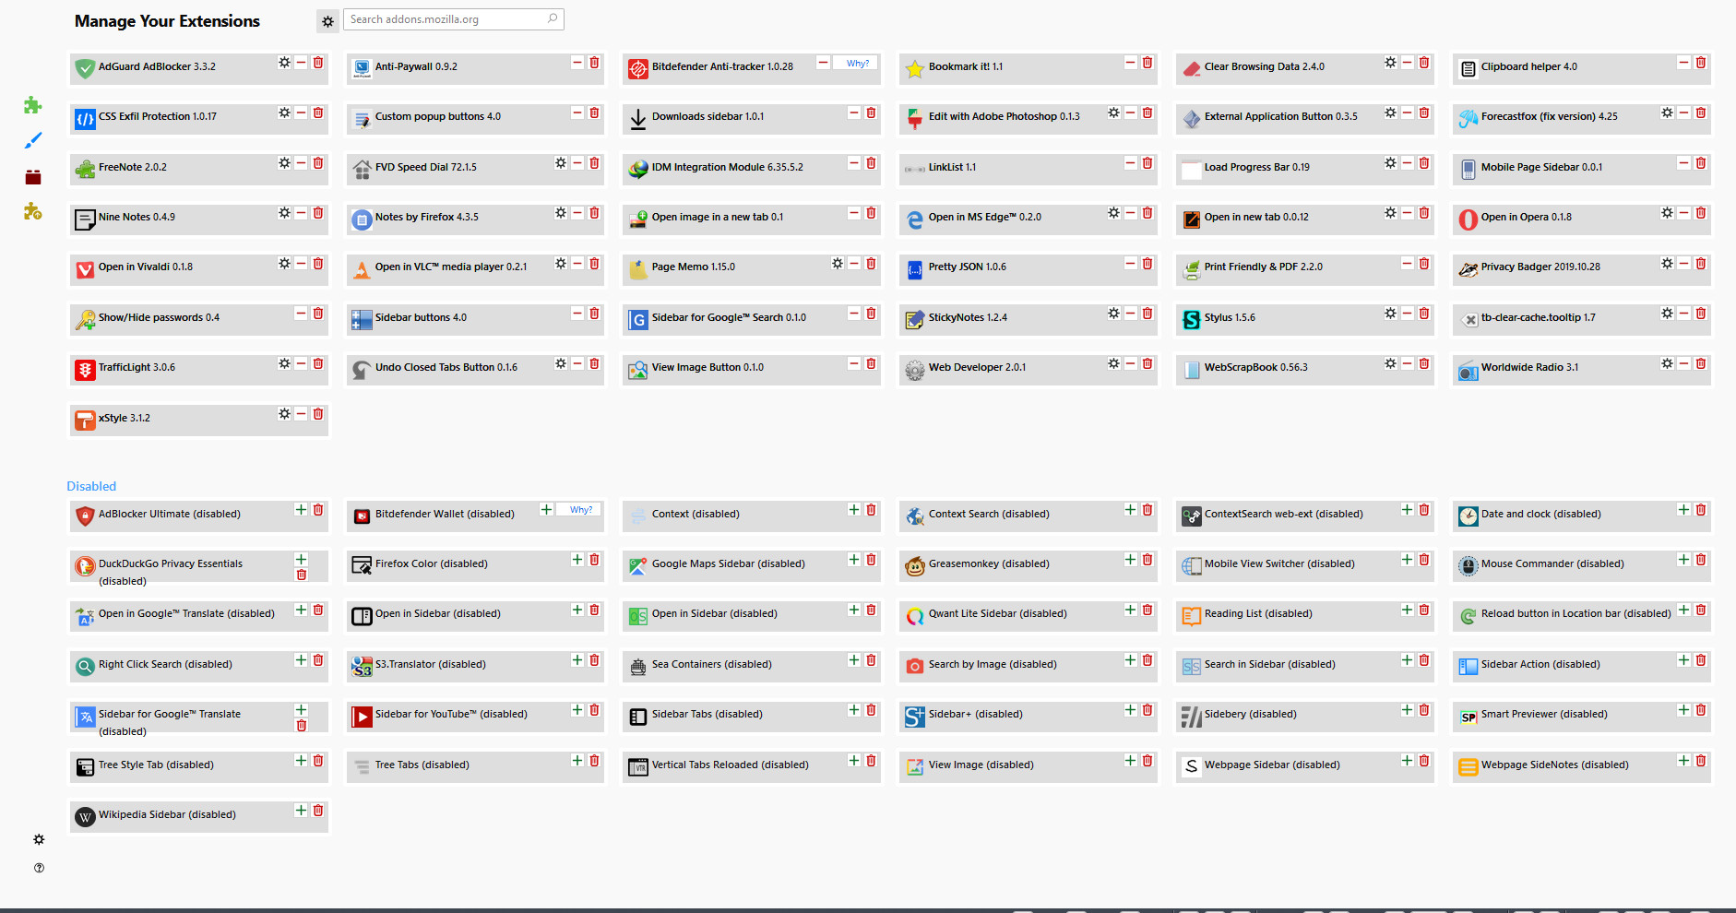Select the StickyNotes 1.2.4 entry
Image resolution: width=1736 pixels, height=913 pixels.
pyautogui.click(x=1029, y=318)
